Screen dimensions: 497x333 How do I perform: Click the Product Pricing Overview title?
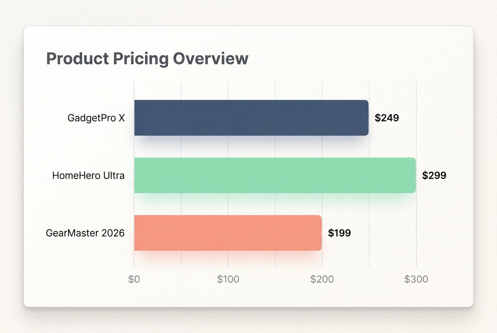pyautogui.click(x=147, y=59)
